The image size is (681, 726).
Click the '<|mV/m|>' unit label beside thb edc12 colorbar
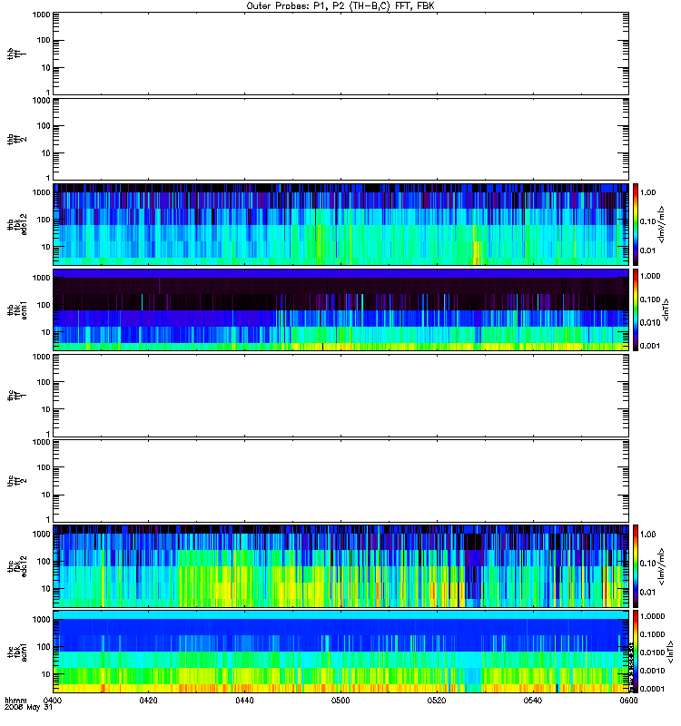point(662,224)
